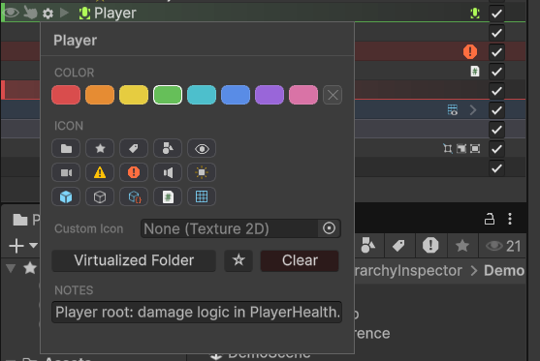The image size is (540, 361).
Task: Choose the star icon in the ICON grid
Action: (x=100, y=148)
